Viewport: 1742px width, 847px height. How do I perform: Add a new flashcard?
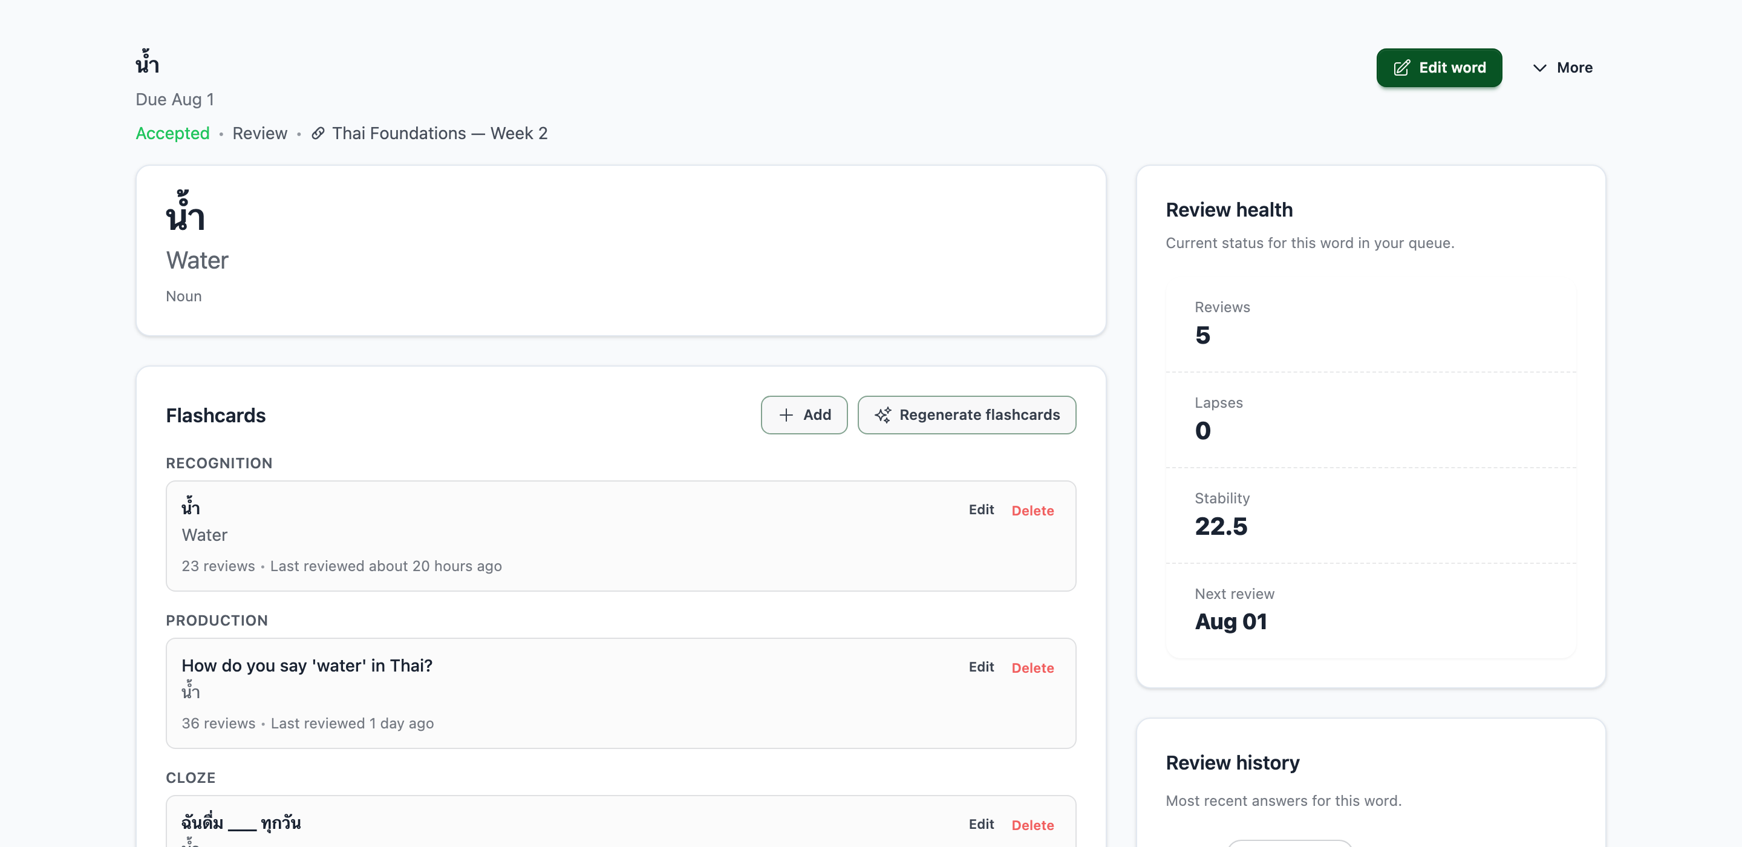(804, 414)
